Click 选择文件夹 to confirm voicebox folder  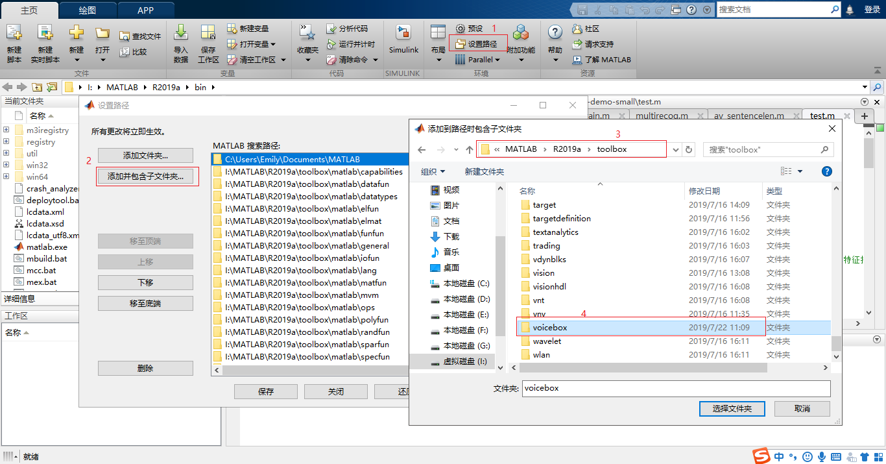click(x=732, y=409)
